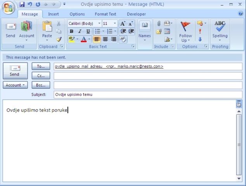Open the font size dropdown

(114, 24)
